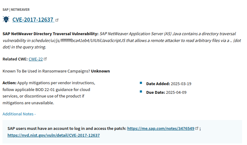Click the 'SAP users must have an account' note
The width and height of the screenshot is (247, 145).
point(67,128)
